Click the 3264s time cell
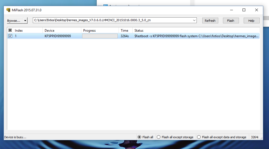Viewport: 269px width, 149px height. pos(125,36)
